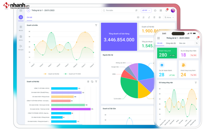Click the home icon in top bar
Image resolution: width=211 pixels, height=132 pixels.
155,10
